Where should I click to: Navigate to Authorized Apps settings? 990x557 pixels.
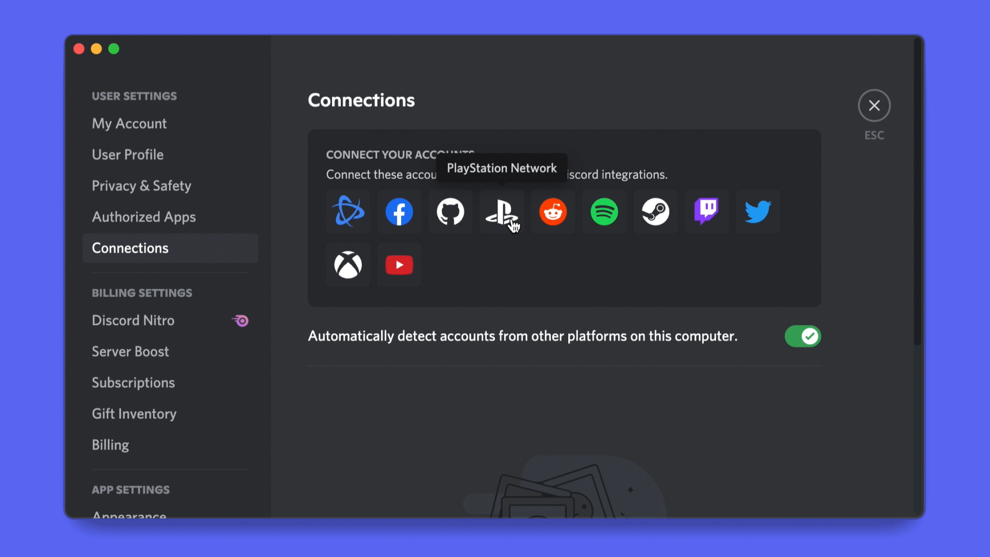coord(143,216)
